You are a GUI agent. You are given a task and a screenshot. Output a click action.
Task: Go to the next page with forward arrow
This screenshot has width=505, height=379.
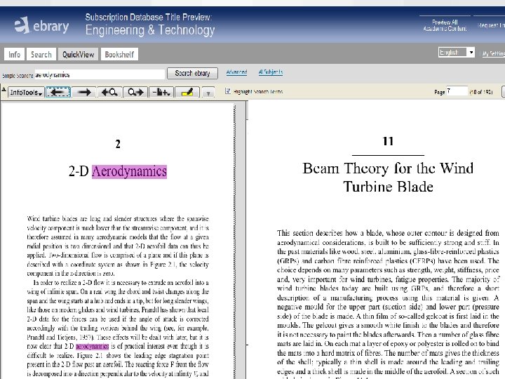84,92
